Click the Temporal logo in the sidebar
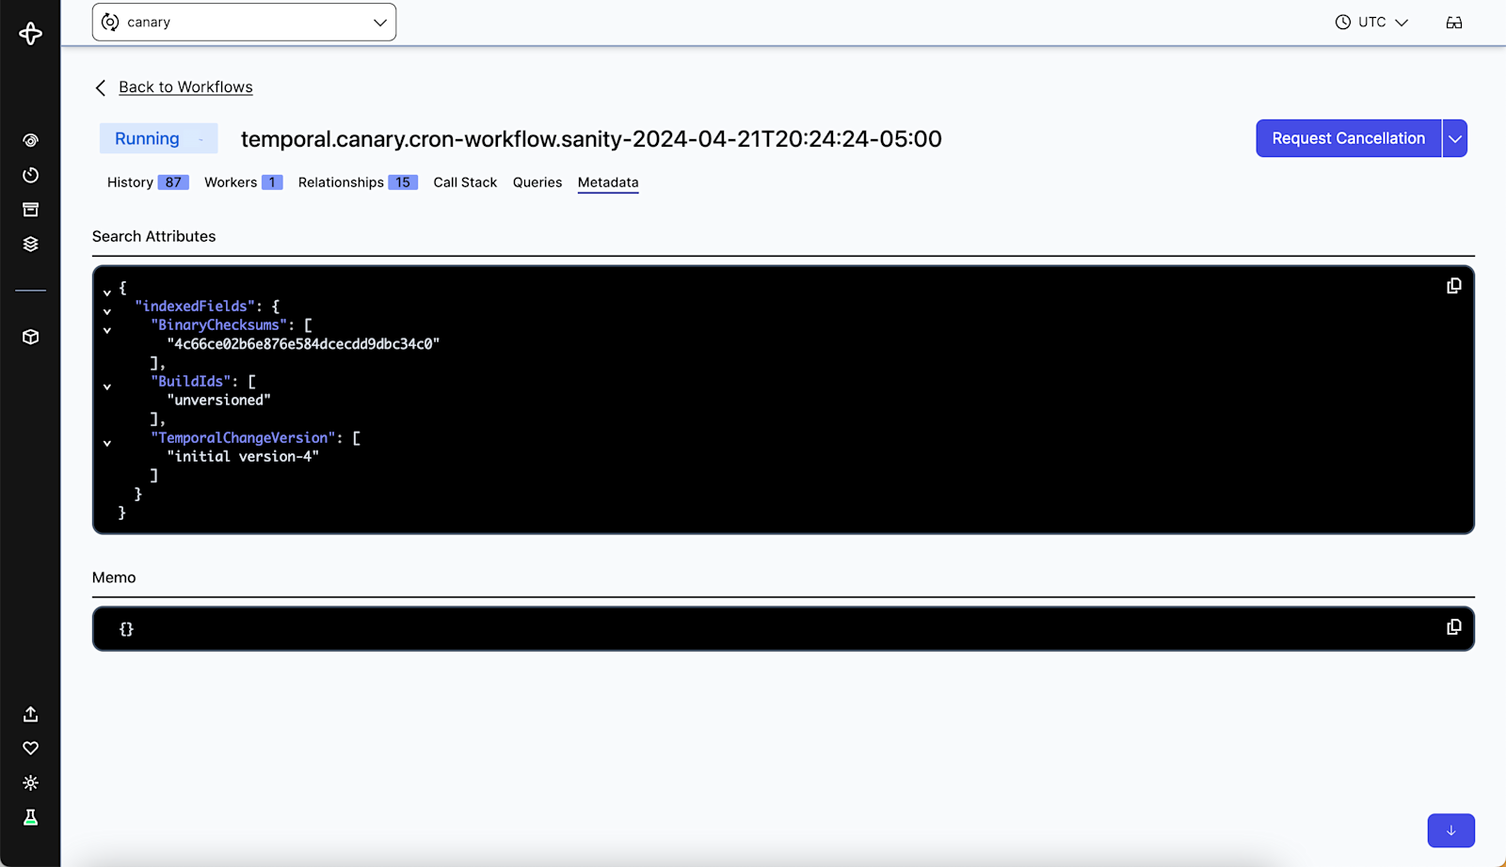This screenshot has width=1506, height=867. [30, 34]
